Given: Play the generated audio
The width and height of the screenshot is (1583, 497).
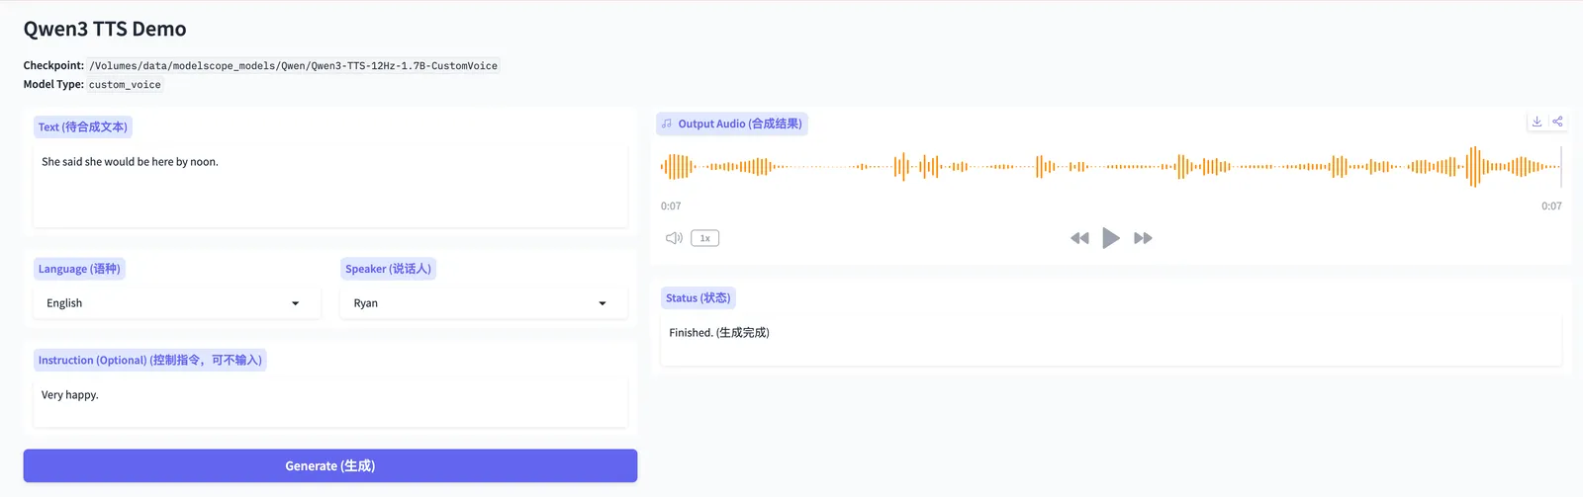Looking at the screenshot, I should point(1111,238).
